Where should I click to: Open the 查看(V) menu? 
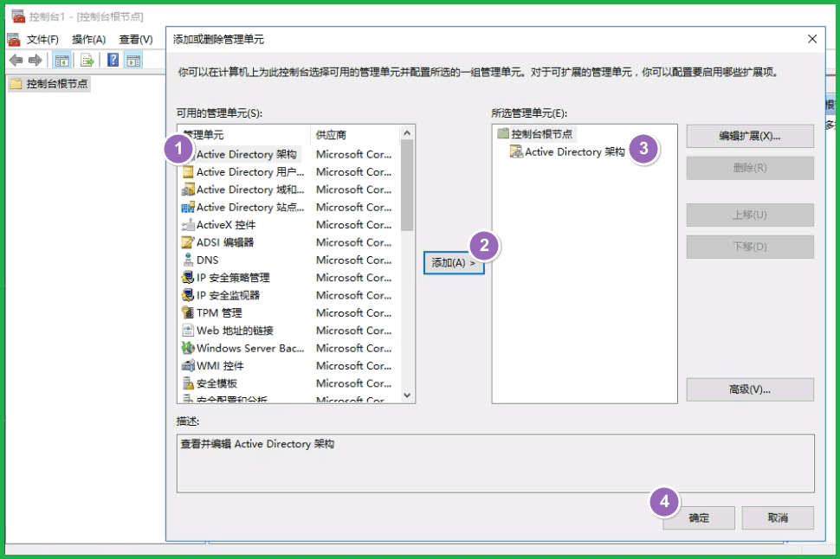(136, 39)
